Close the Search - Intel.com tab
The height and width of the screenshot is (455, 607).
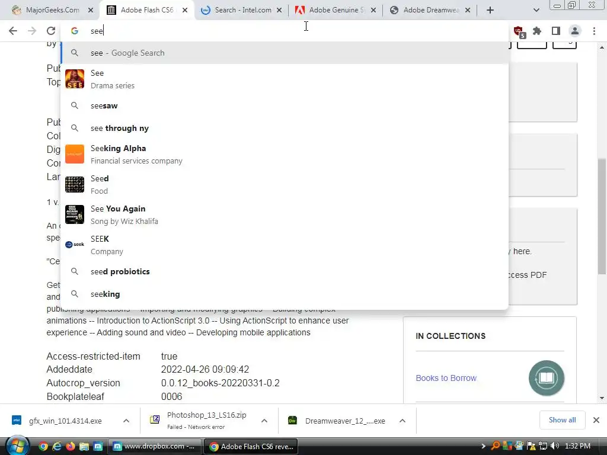click(279, 10)
